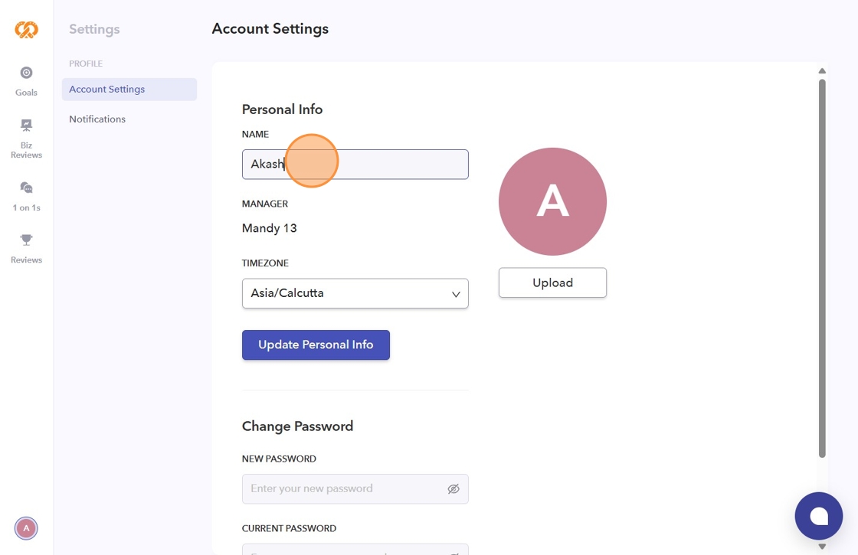The image size is (858, 555).
Task: Click the vertical scrollbar thumb
Action: (822, 268)
